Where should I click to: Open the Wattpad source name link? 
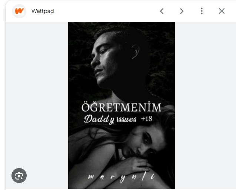coord(43,11)
